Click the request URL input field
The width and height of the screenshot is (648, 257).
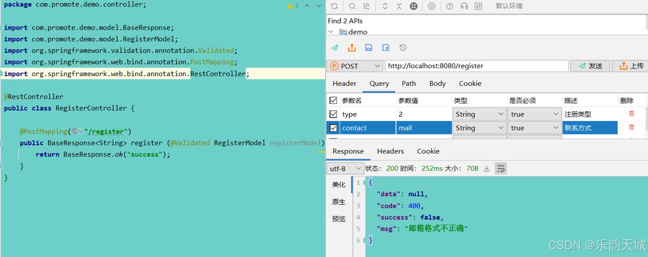pyautogui.click(x=477, y=66)
